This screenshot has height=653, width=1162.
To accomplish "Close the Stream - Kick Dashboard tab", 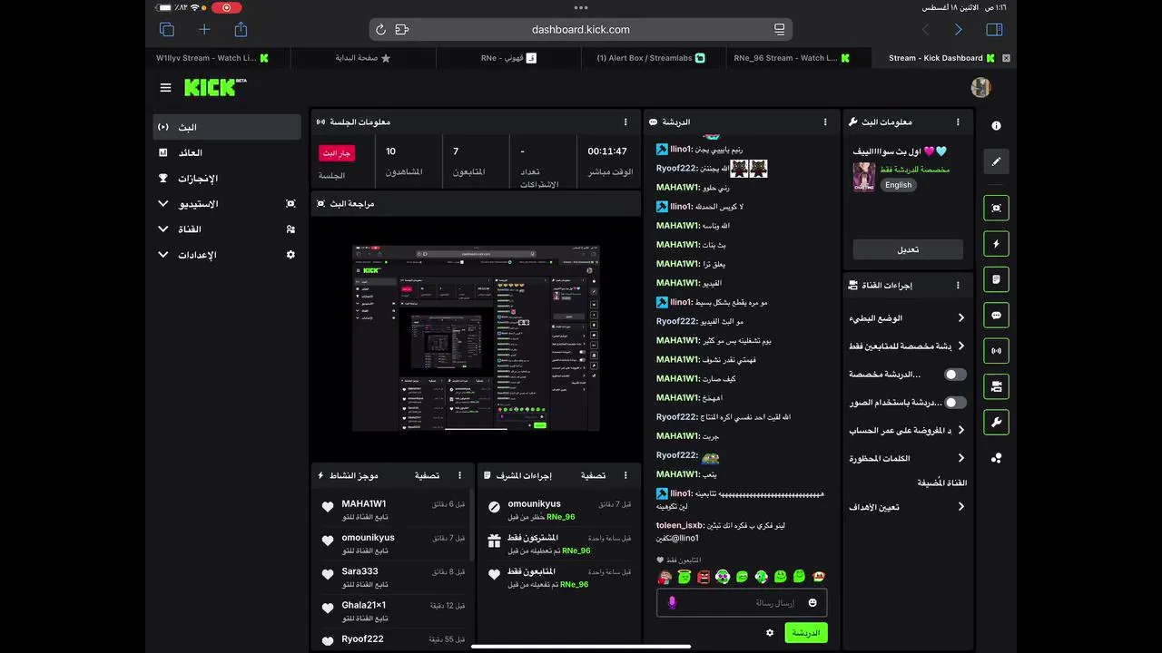I will [x=1006, y=58].
